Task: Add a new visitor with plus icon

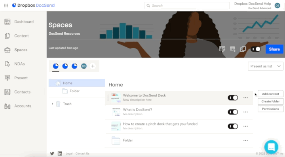Action: click(93, 66)
